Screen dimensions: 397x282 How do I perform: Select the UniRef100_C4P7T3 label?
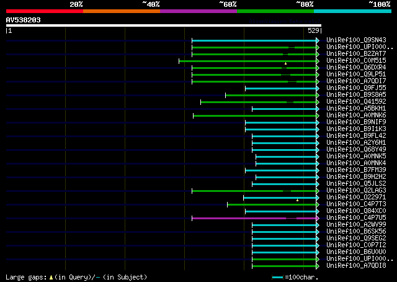[356, 204]
